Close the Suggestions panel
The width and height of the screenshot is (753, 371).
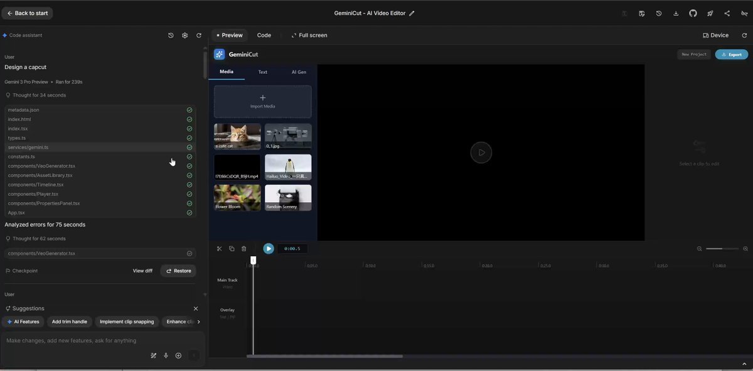coord(196,309)
